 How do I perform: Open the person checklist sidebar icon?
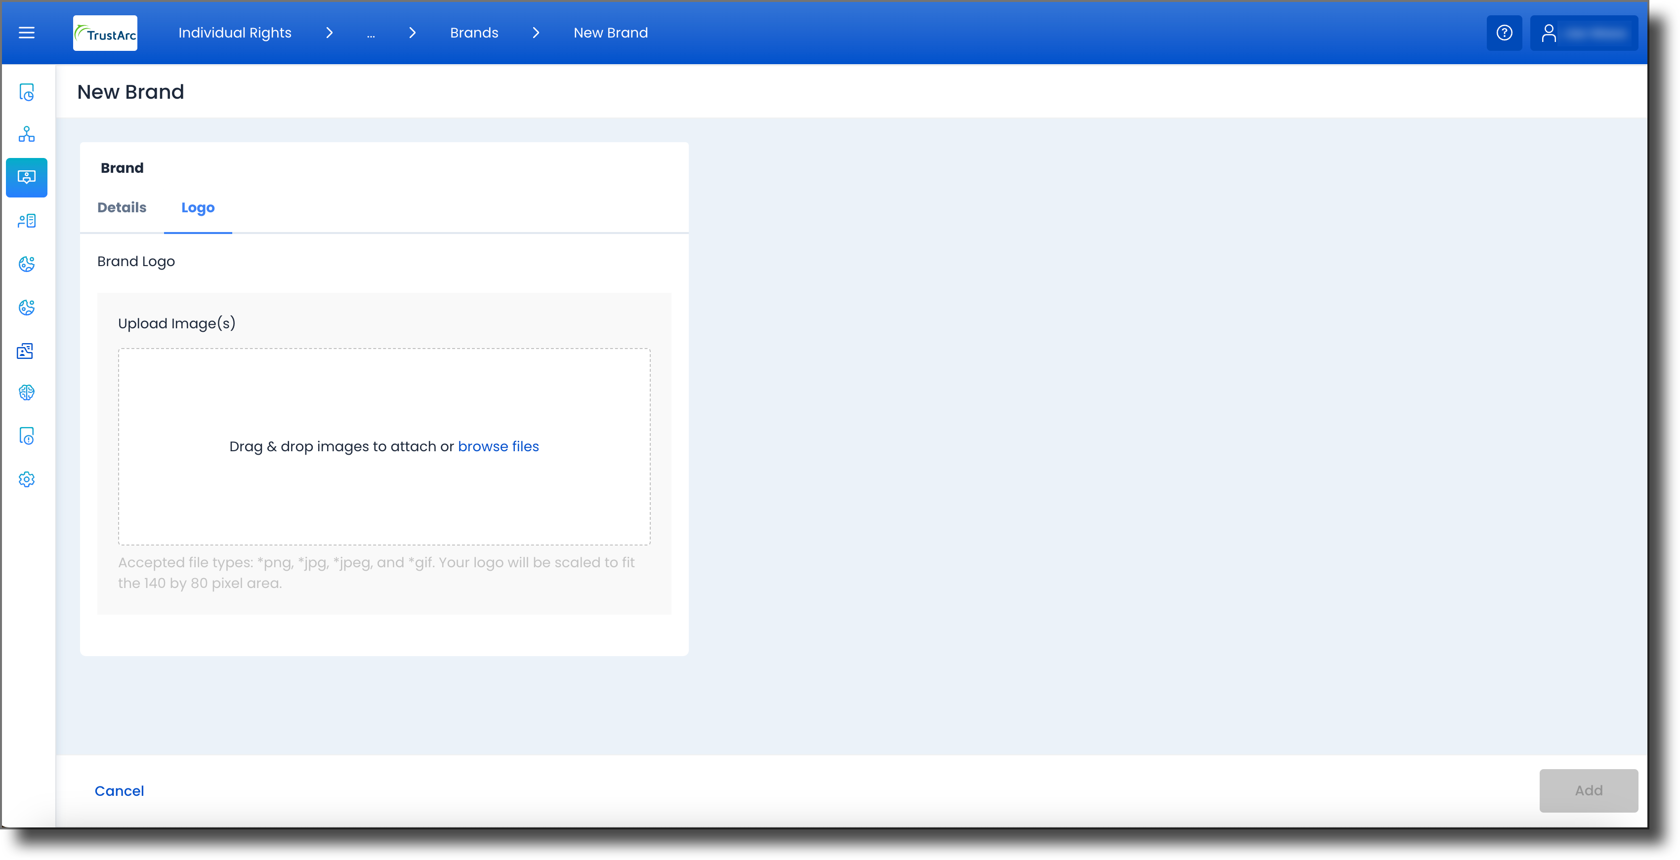tap(27, 221)
